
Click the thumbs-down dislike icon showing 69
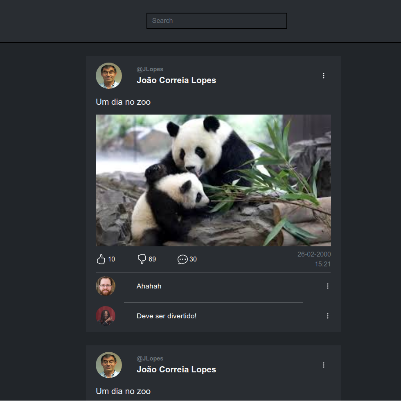click(142, 259)
